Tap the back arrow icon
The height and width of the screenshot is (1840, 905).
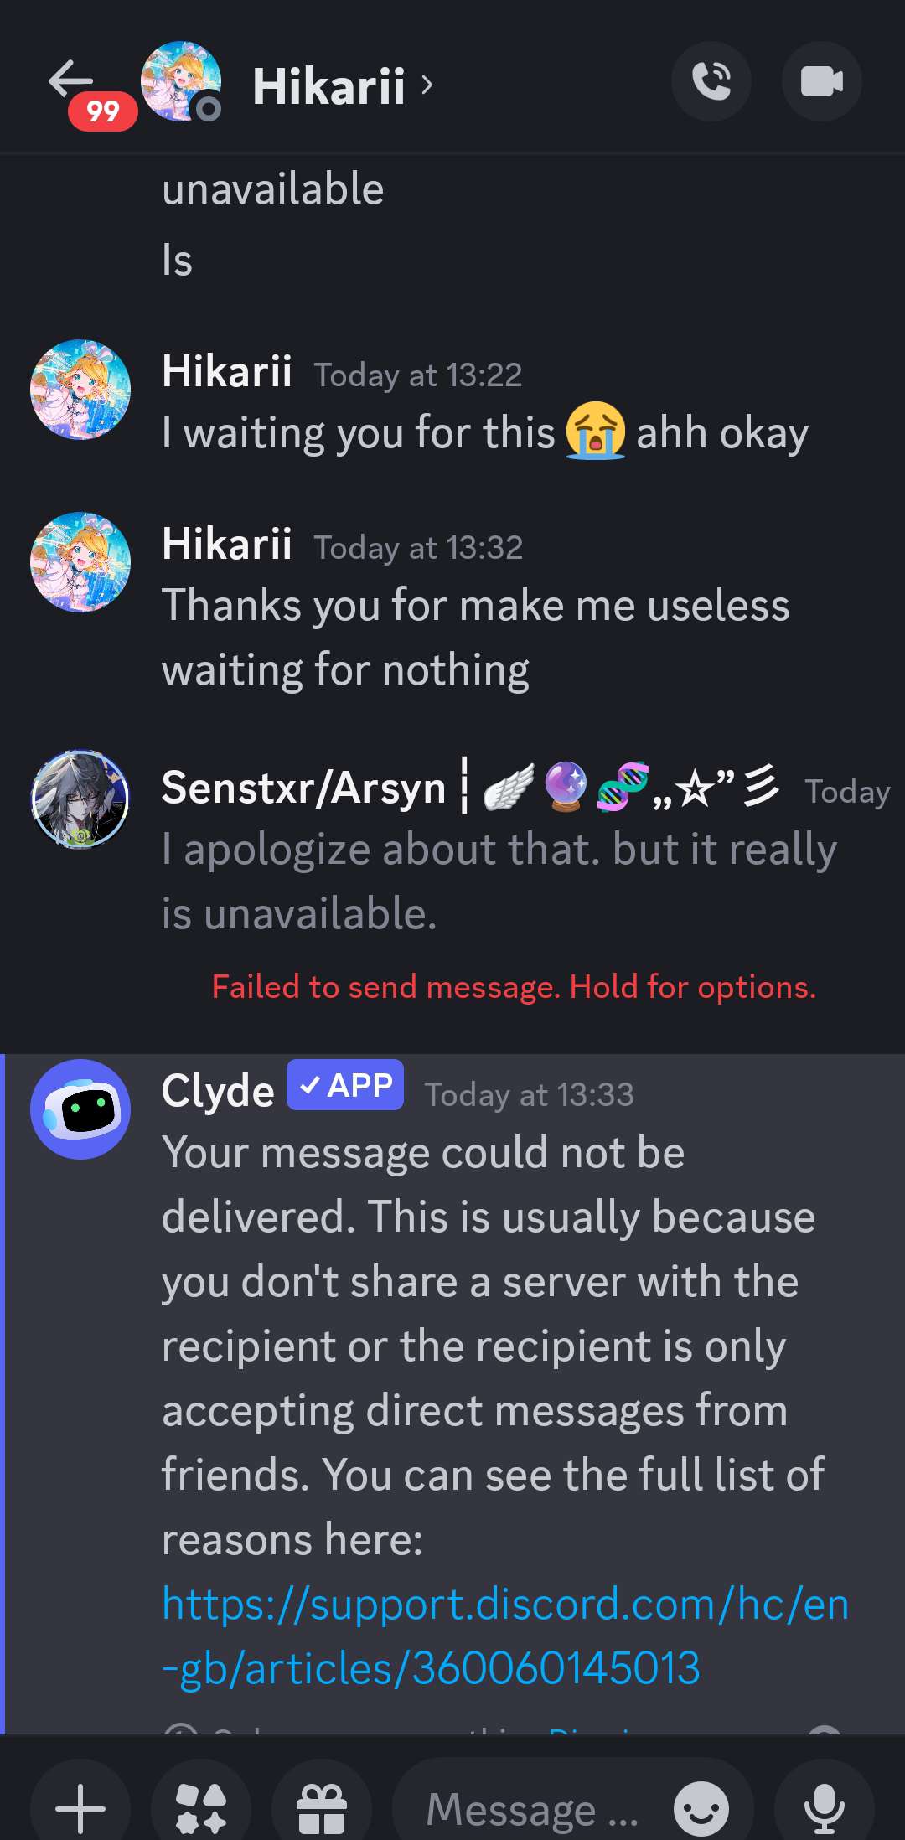tap(70, 80)
